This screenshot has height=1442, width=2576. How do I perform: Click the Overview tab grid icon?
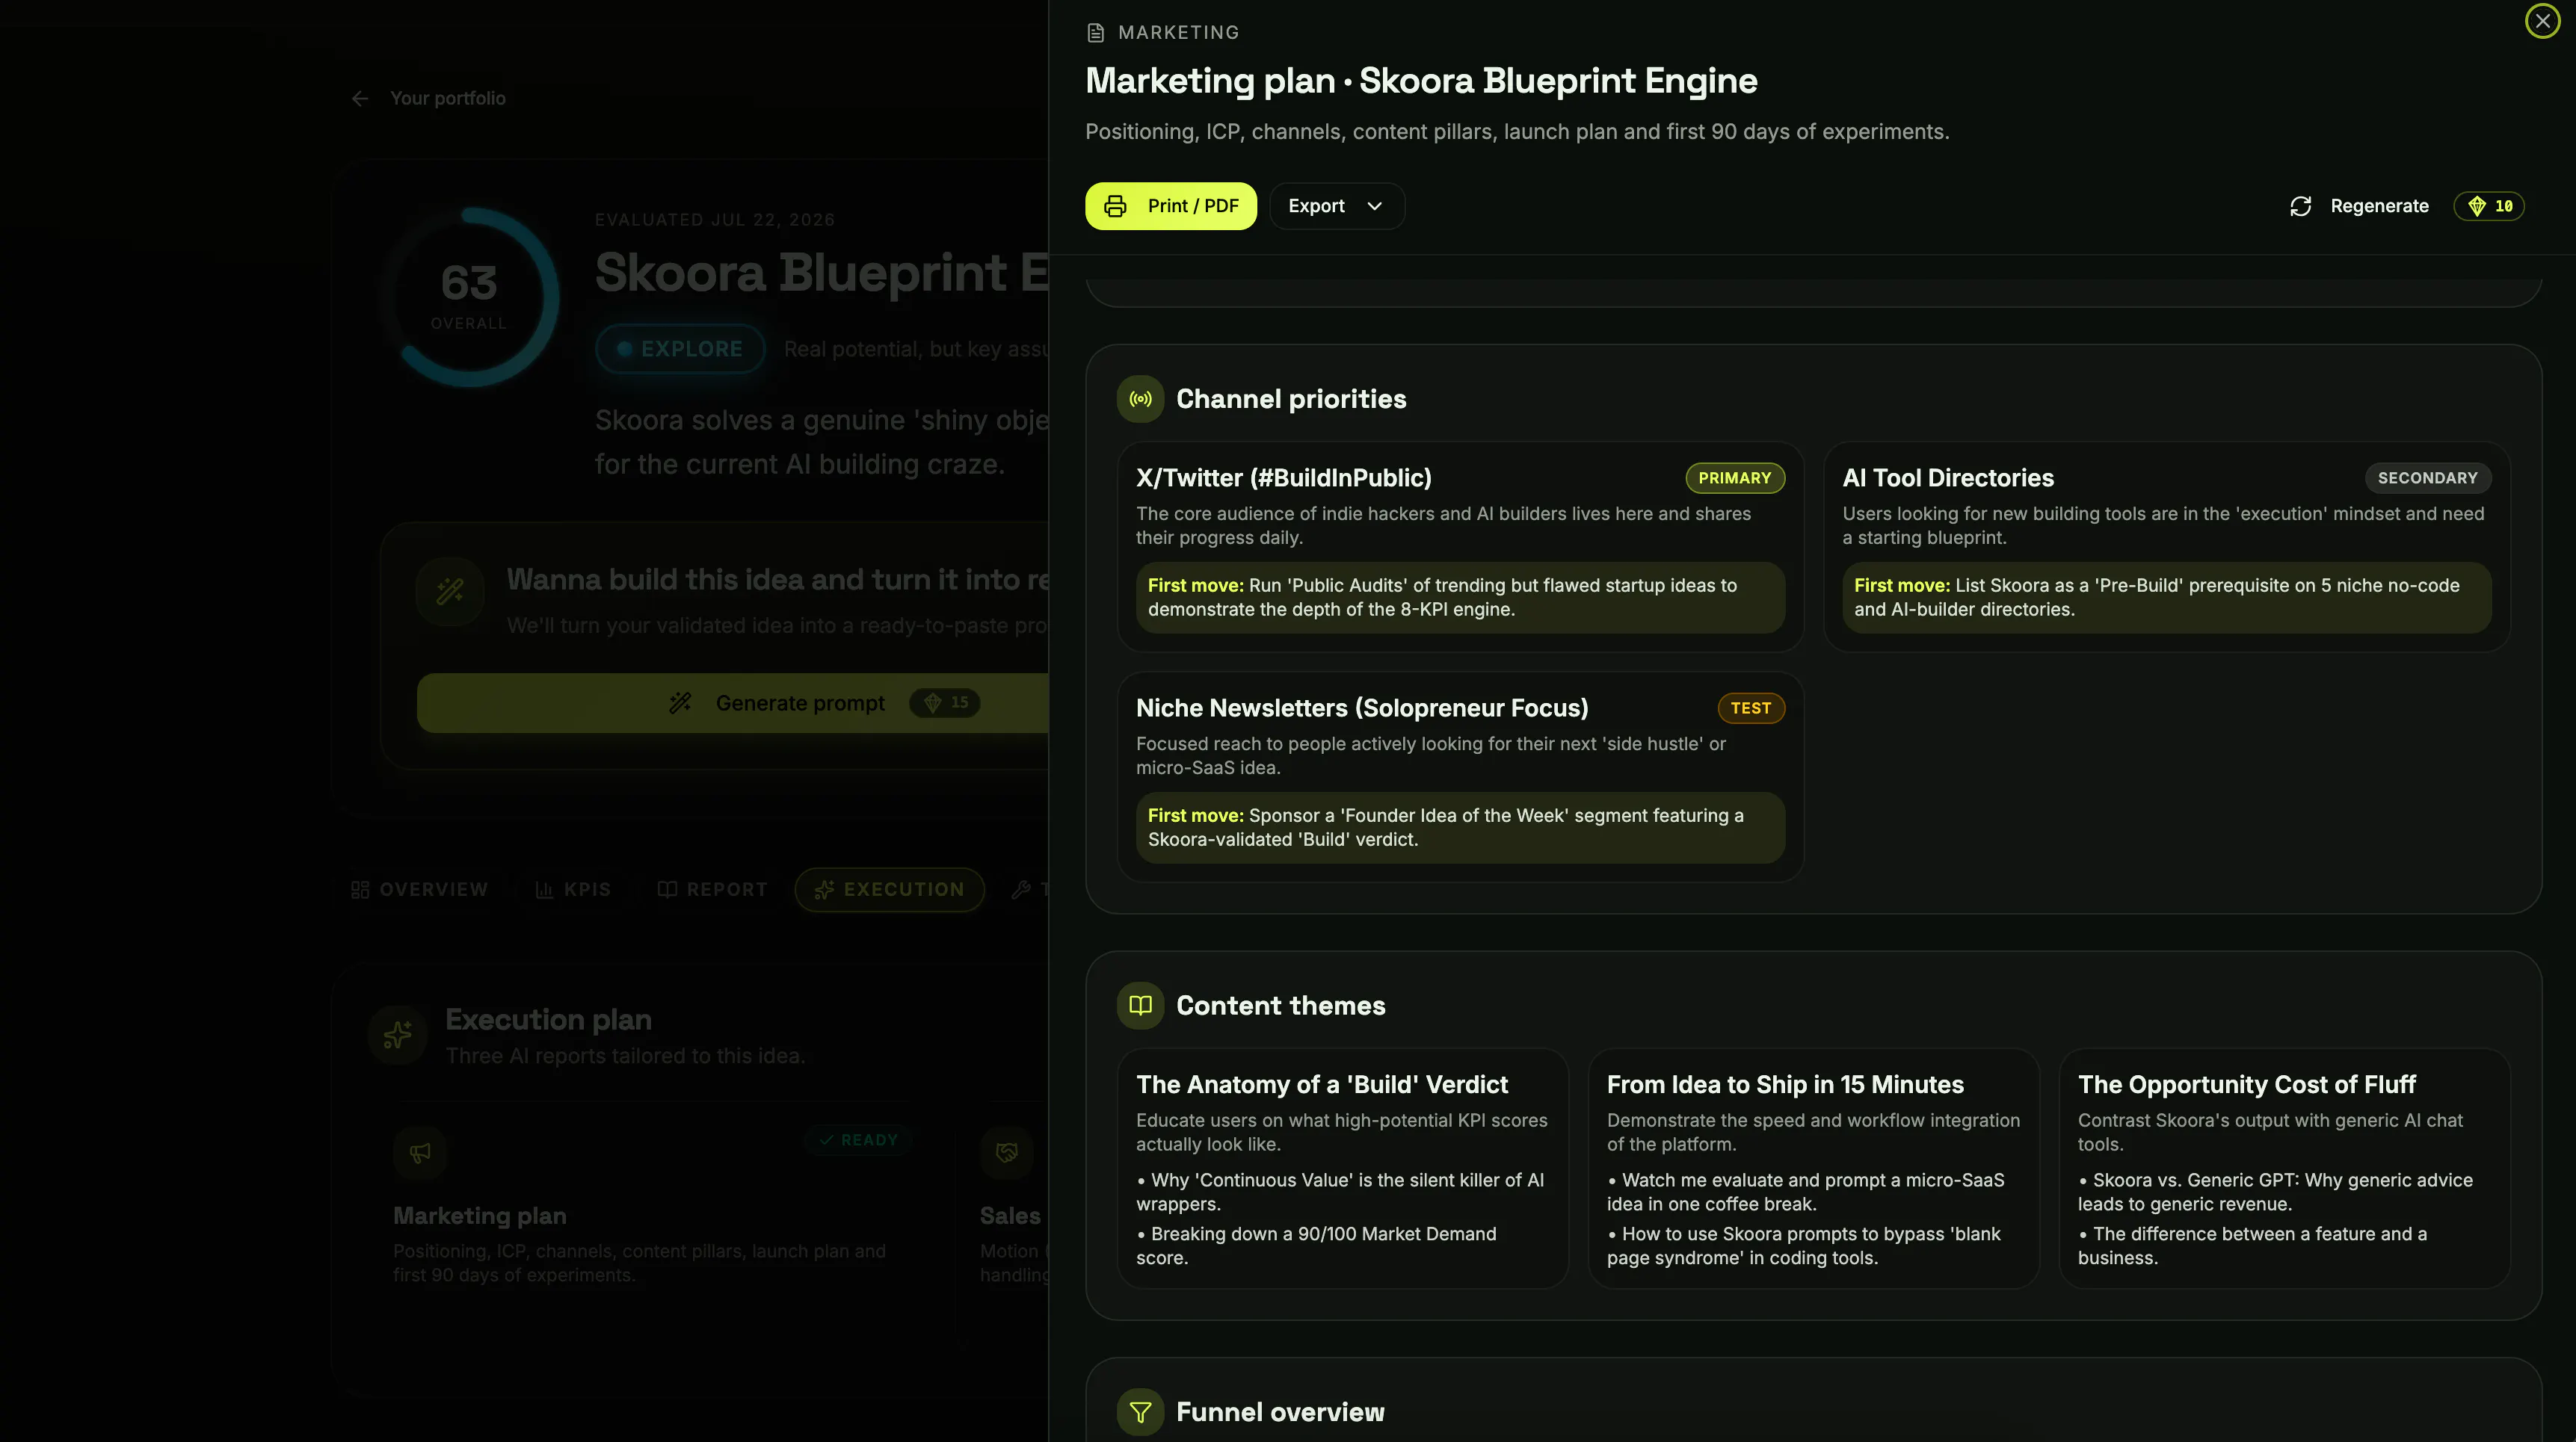360,889
